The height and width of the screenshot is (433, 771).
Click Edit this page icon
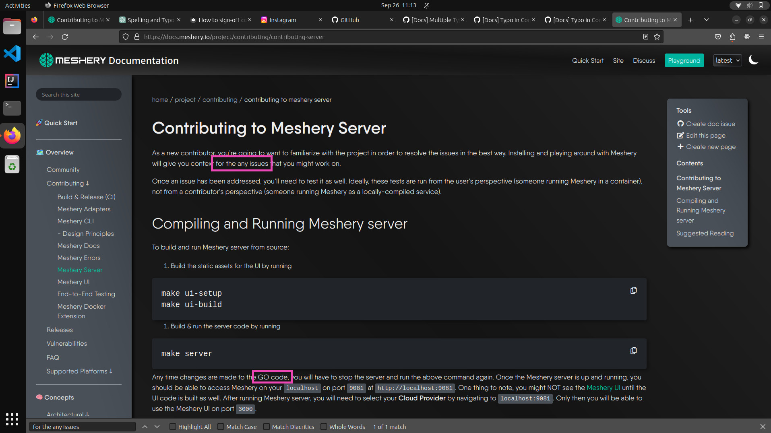tap(680, 135)
